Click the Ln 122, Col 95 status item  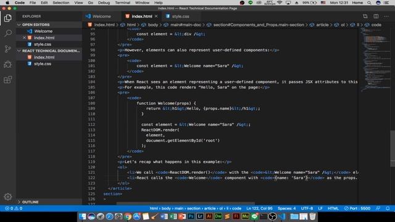[259, 208]
